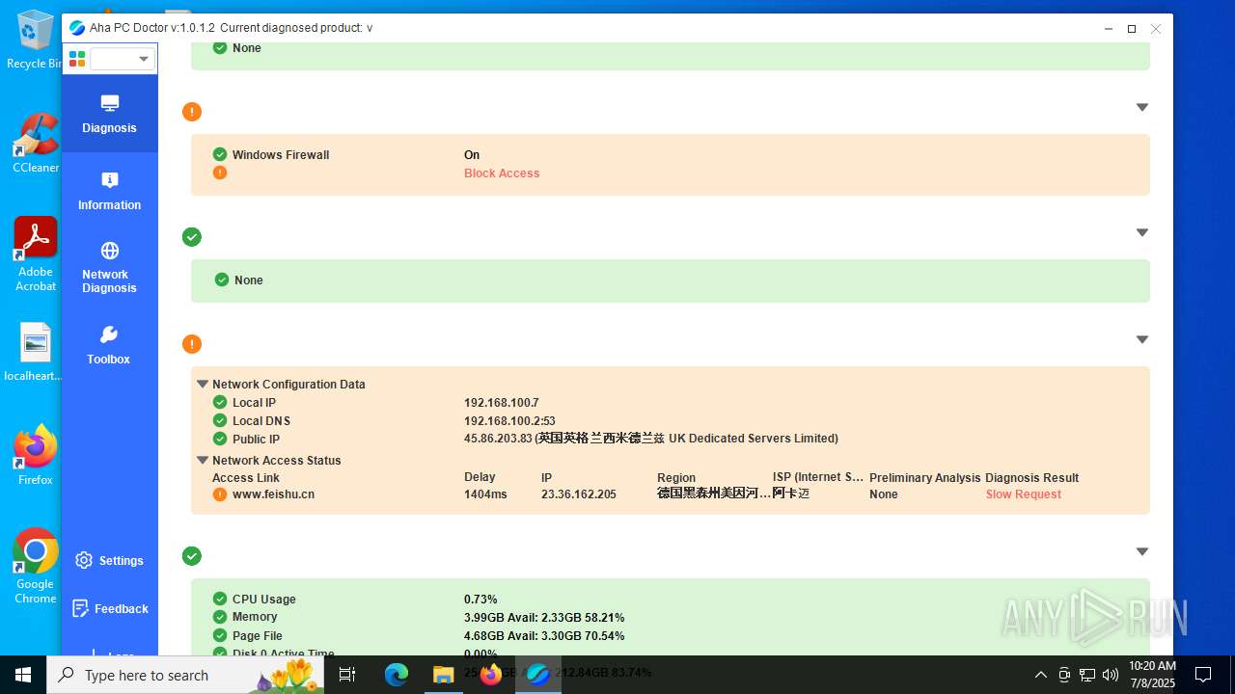Click the Windows Firewall row label
Screen dimensions: 1235x694
[x=281, y=154]
